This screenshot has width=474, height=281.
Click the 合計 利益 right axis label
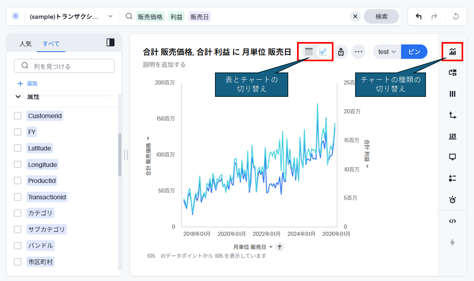367,151
